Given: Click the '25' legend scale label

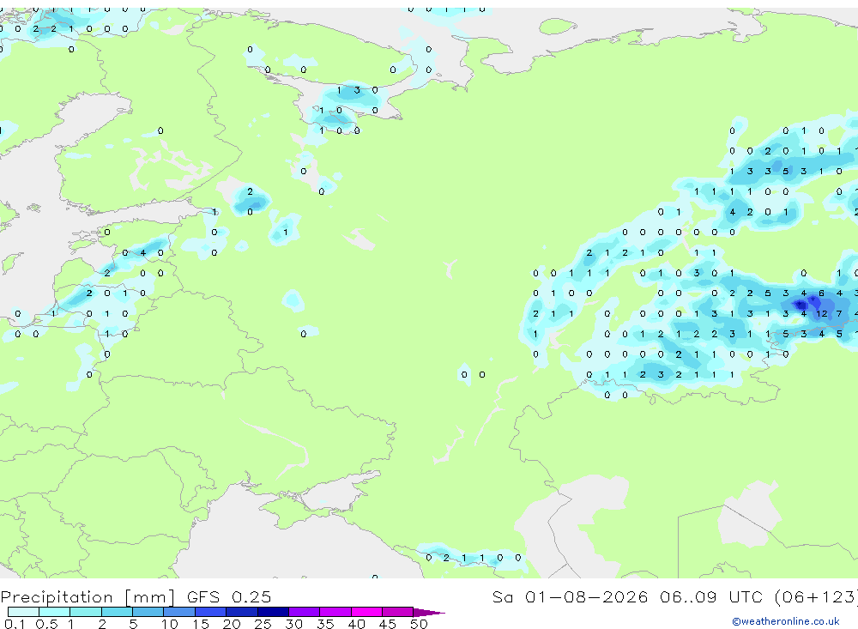Looking at the screenshot, I should point(263,624).
